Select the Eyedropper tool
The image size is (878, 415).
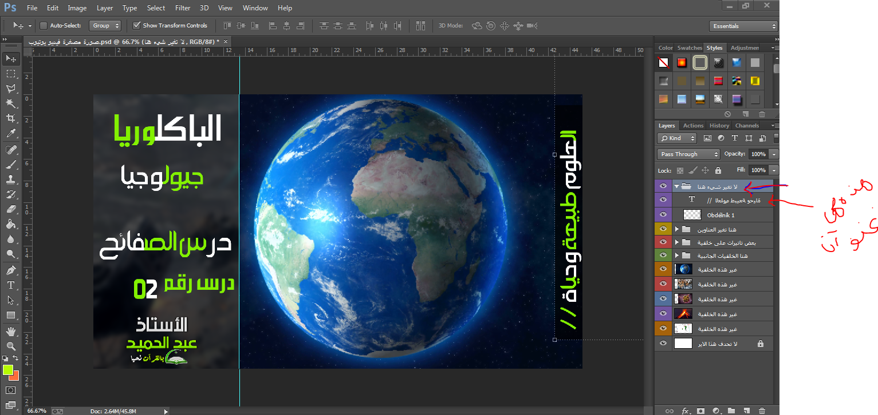click(10, 134)
